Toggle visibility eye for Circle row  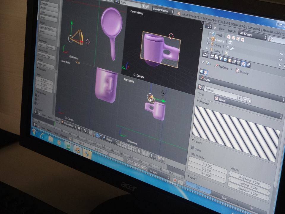click(x=281, y=60)
